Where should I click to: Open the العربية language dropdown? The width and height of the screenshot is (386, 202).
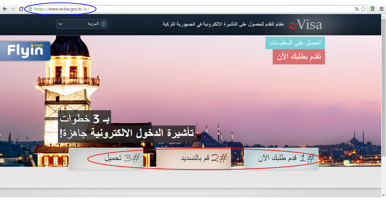coord(82,24)
